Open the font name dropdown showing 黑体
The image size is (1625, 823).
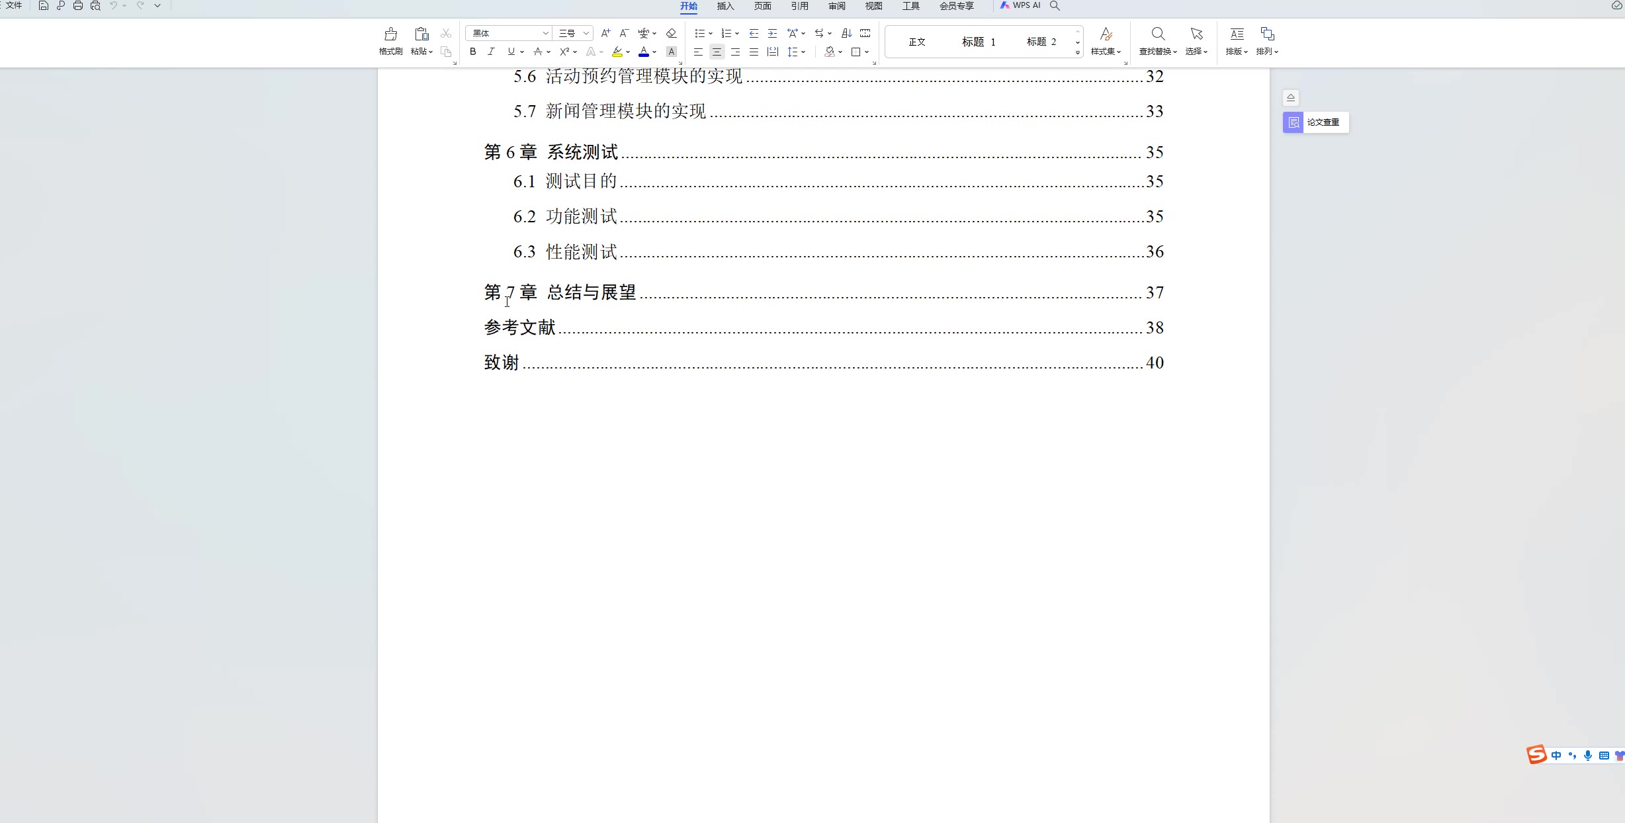pos(545,33)
